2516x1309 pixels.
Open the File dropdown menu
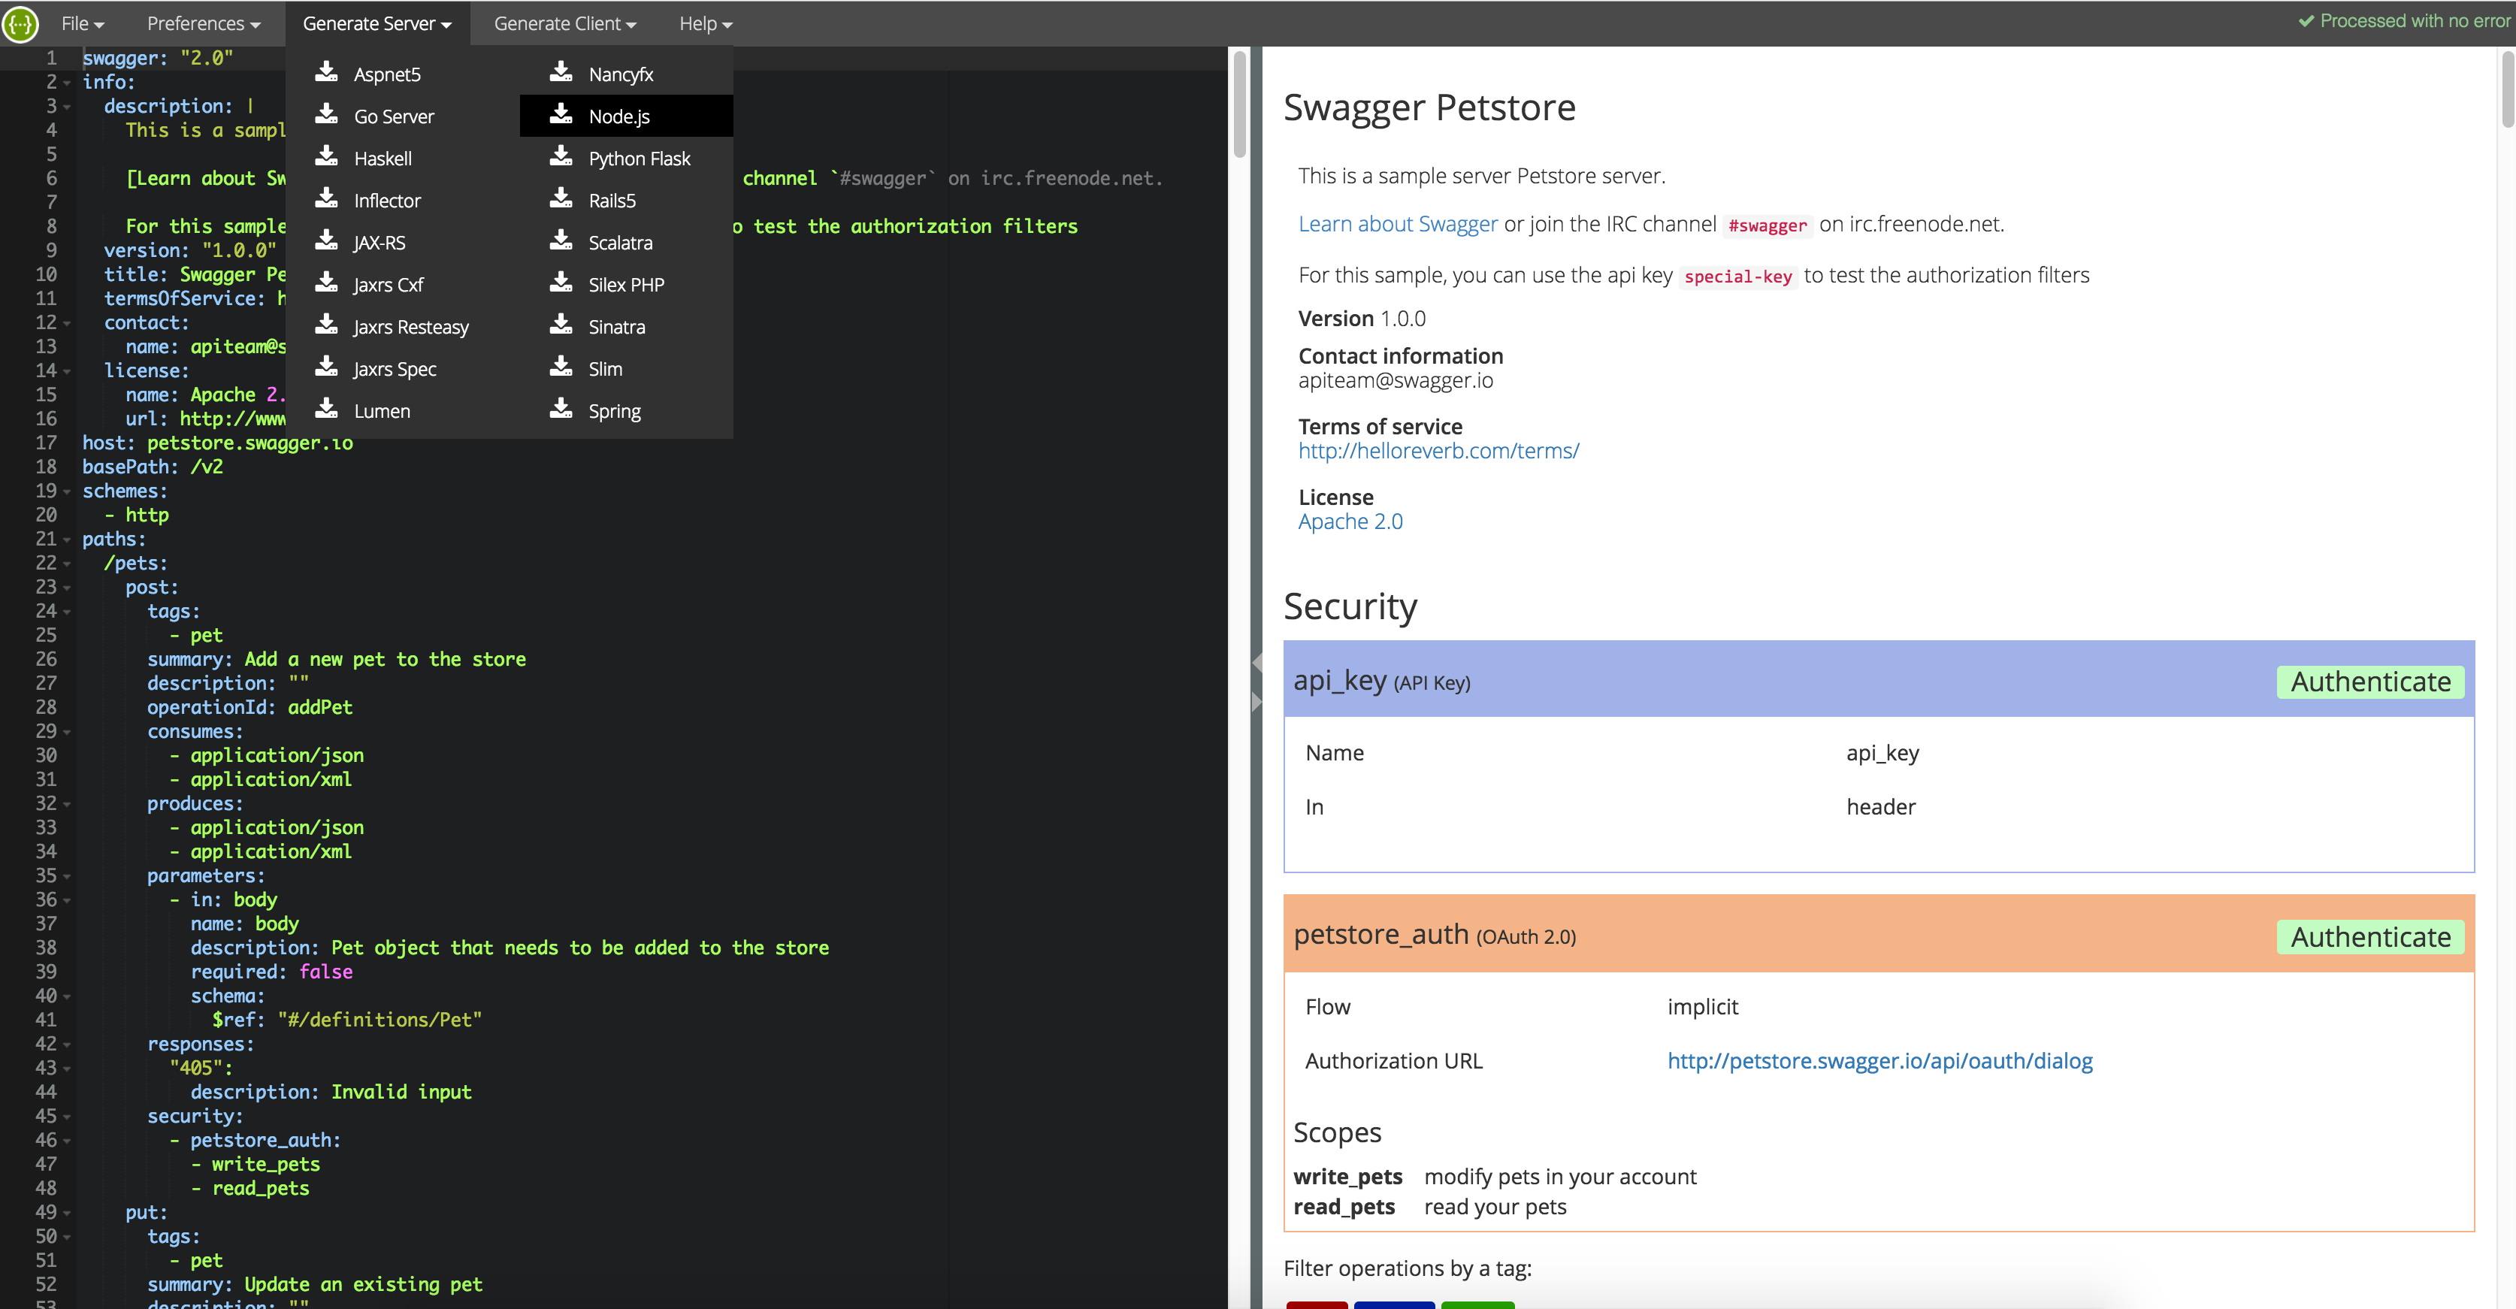point(83,23)
